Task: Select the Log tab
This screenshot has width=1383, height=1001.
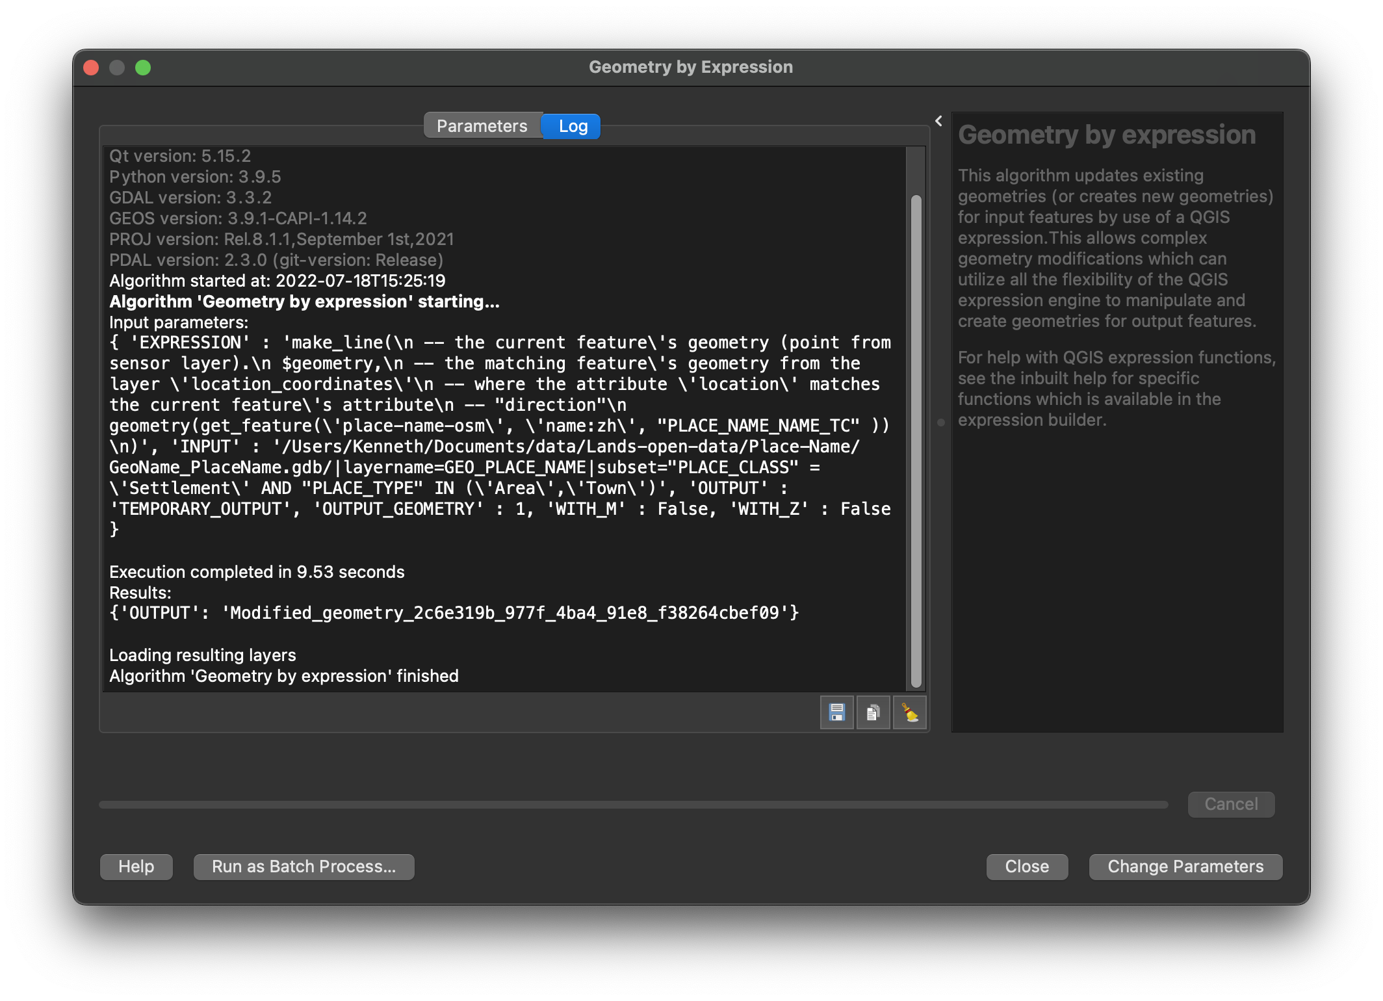Action: pos(573,126)
